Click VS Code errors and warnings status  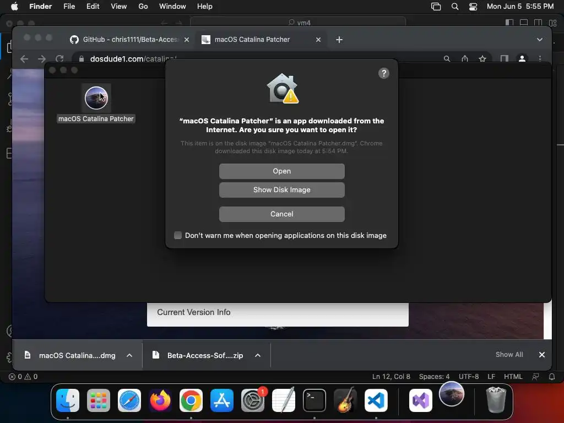[x=23, y=377]
